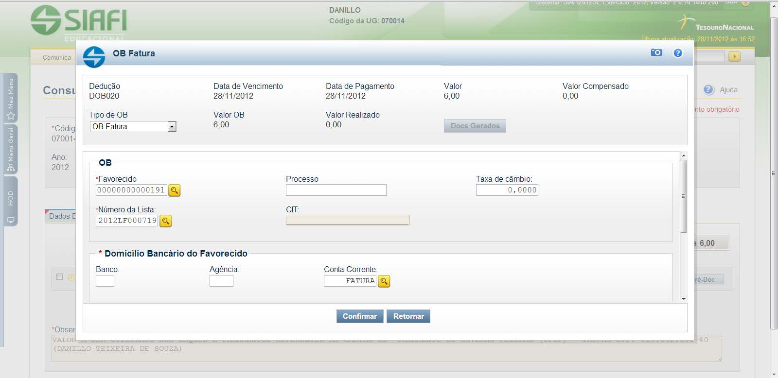This screenshot has width=778, height=378.
Task: Click the browser page vertical scrollbar
Action: pos(774,173)
